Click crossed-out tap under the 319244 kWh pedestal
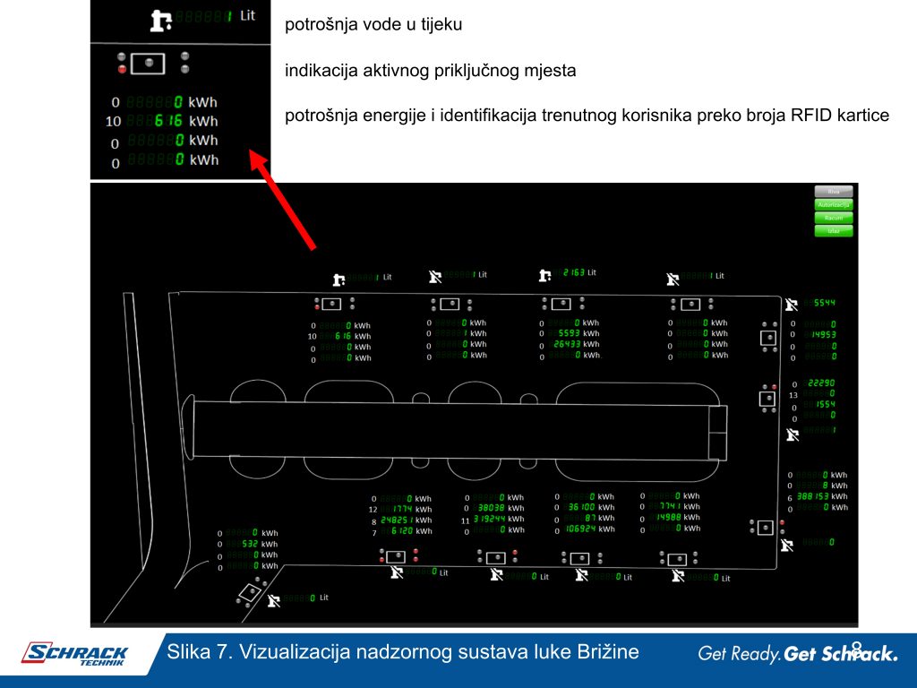 coord(496,574)
